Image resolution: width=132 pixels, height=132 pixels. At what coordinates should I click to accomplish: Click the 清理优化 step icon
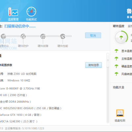[x=4, y=36]
